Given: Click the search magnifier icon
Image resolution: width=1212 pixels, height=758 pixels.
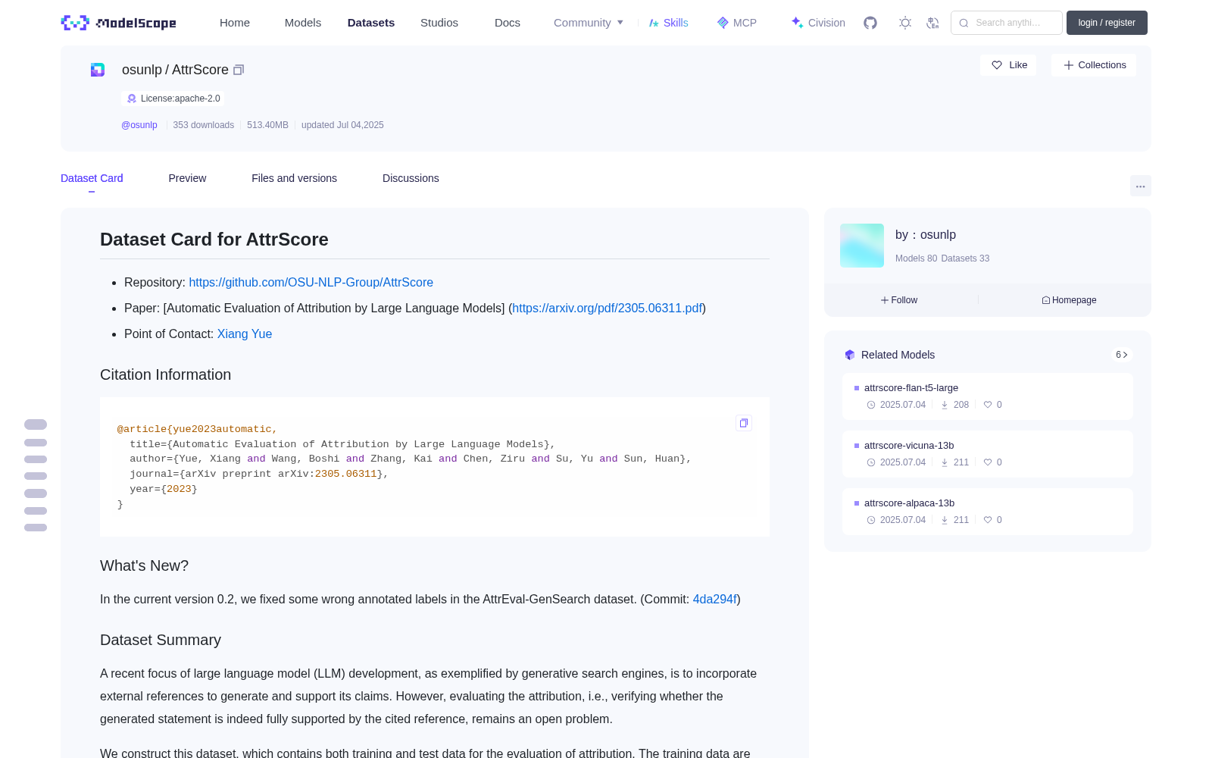Looking at the screenshot, I should 964,23.
